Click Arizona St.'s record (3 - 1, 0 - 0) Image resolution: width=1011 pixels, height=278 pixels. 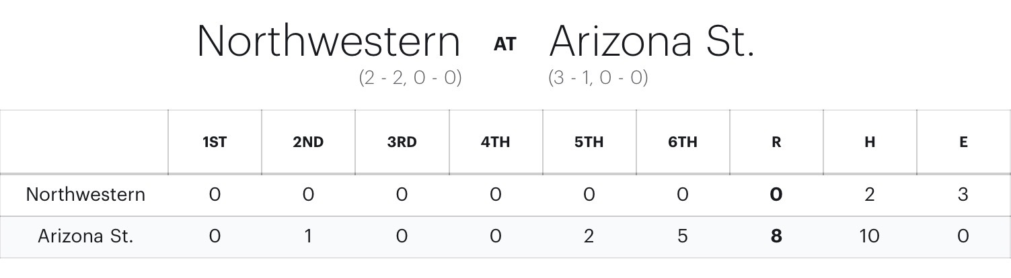coord(598,78)
